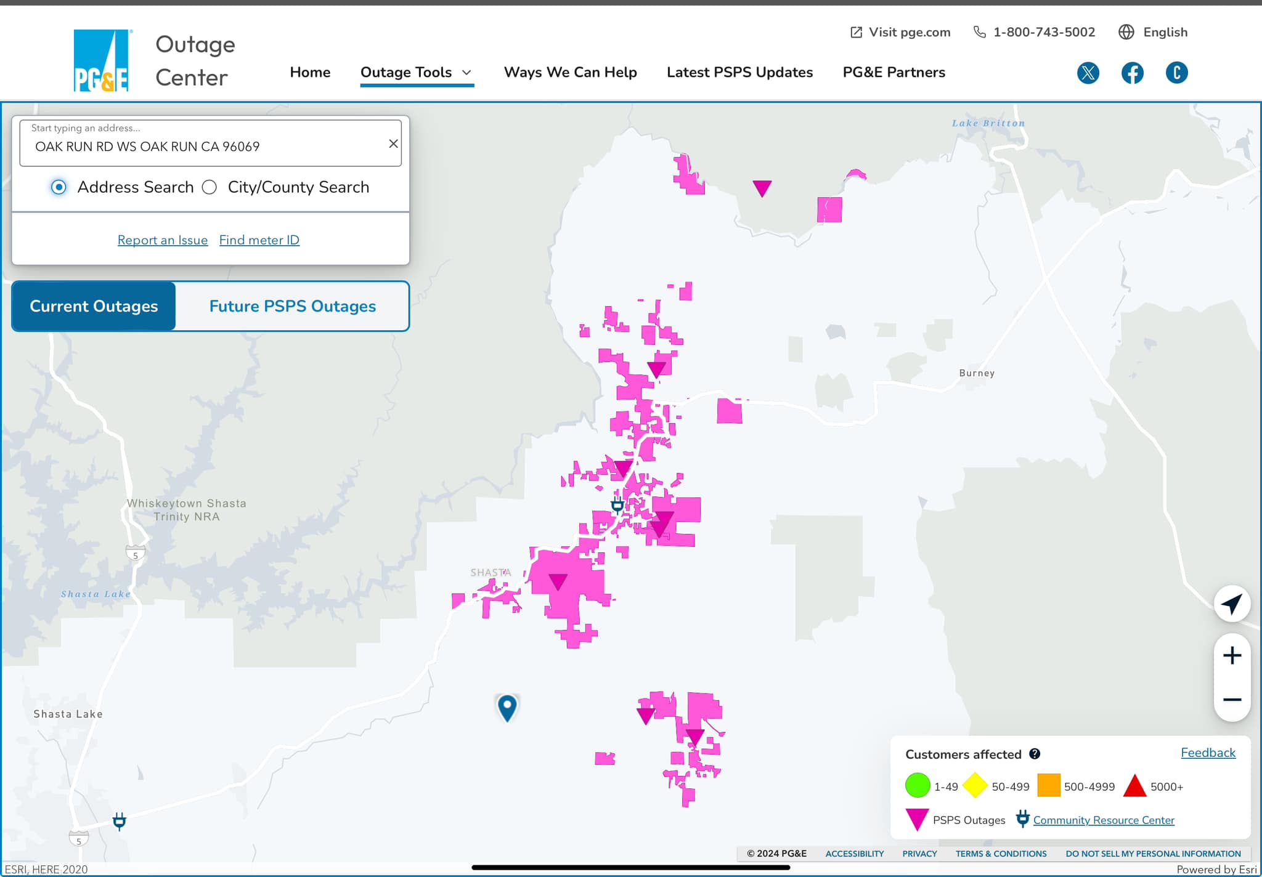Click the green 1-49 legend circle
This screenshot has width=1262, height=877.
click(917, 786)
